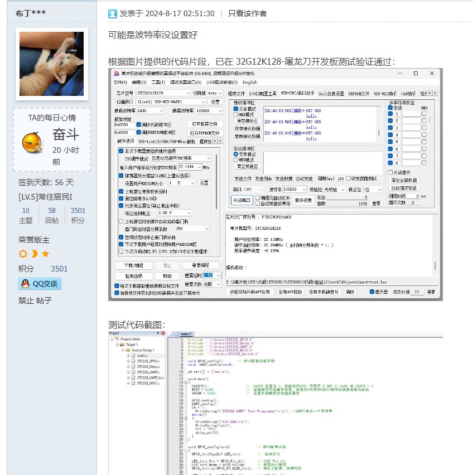
Task: Enable 关闭提示 checkbox
Action: [390, 172]
